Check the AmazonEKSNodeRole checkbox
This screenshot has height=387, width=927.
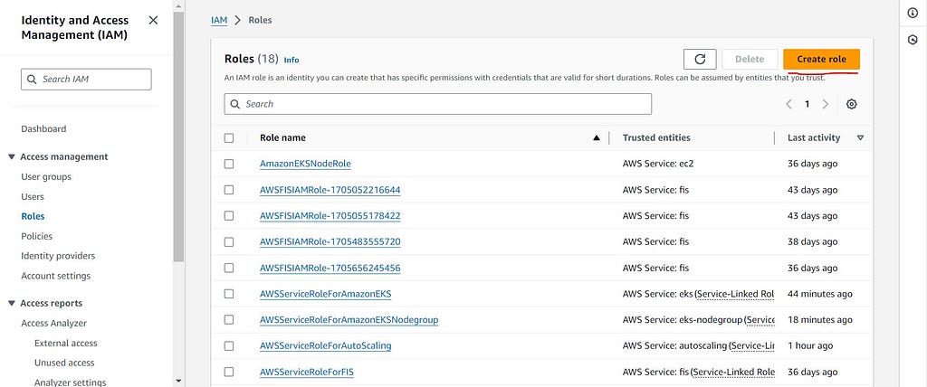click(229, 164)
